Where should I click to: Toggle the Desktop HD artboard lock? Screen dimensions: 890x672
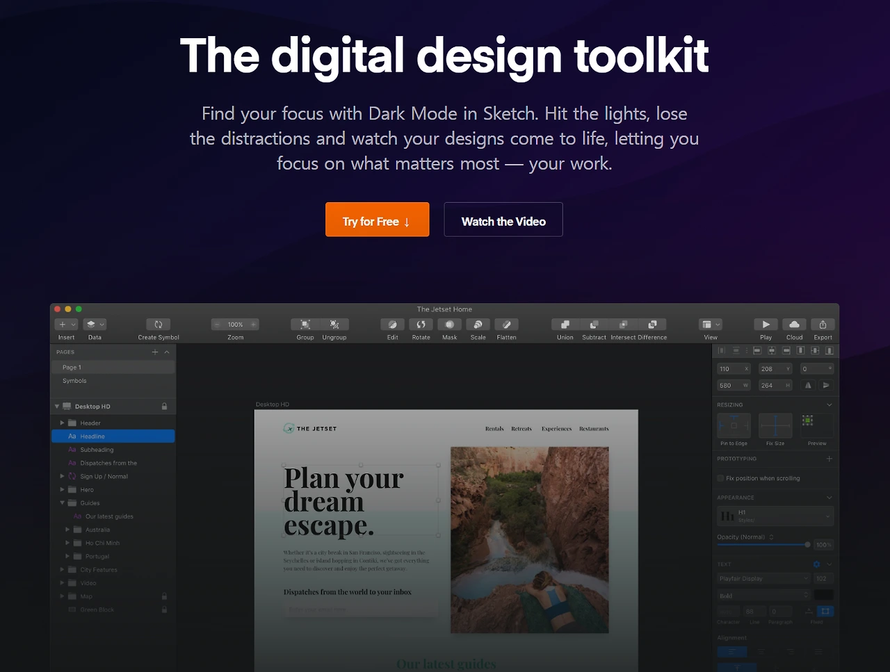(164, 407)
